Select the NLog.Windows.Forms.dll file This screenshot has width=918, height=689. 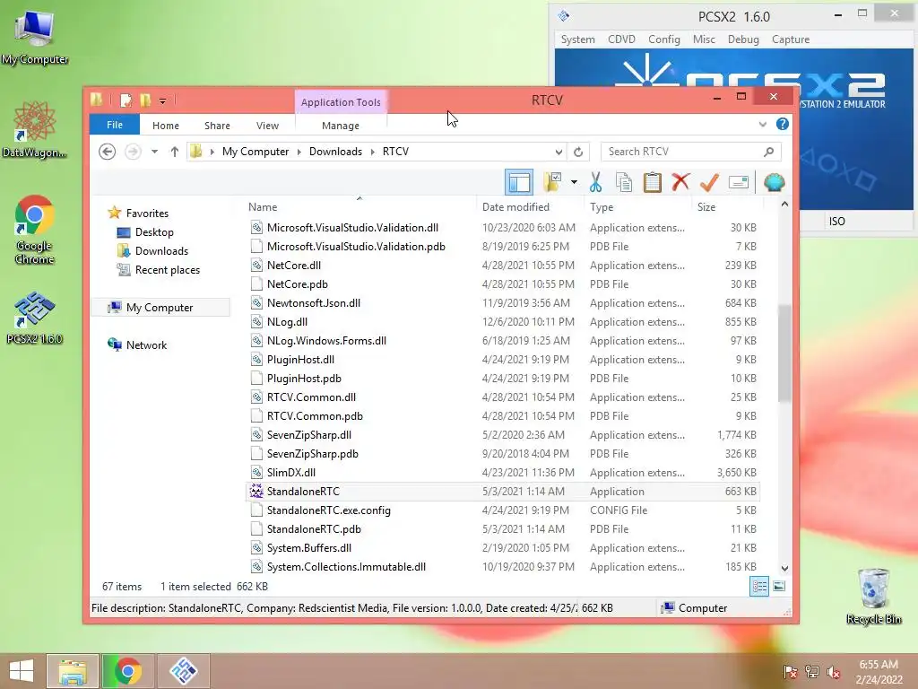[503, 341]
